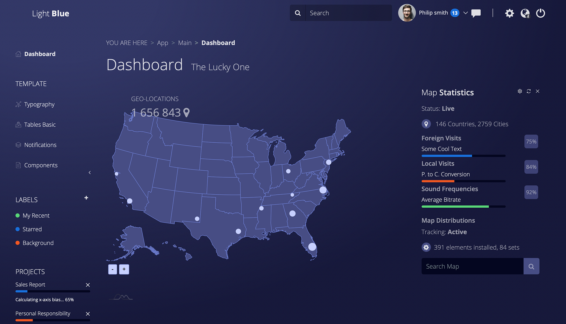Refresh the Map Statistics widget
Image resolution: width=566 pixels, height=324 pixels.
pos(529,91)
